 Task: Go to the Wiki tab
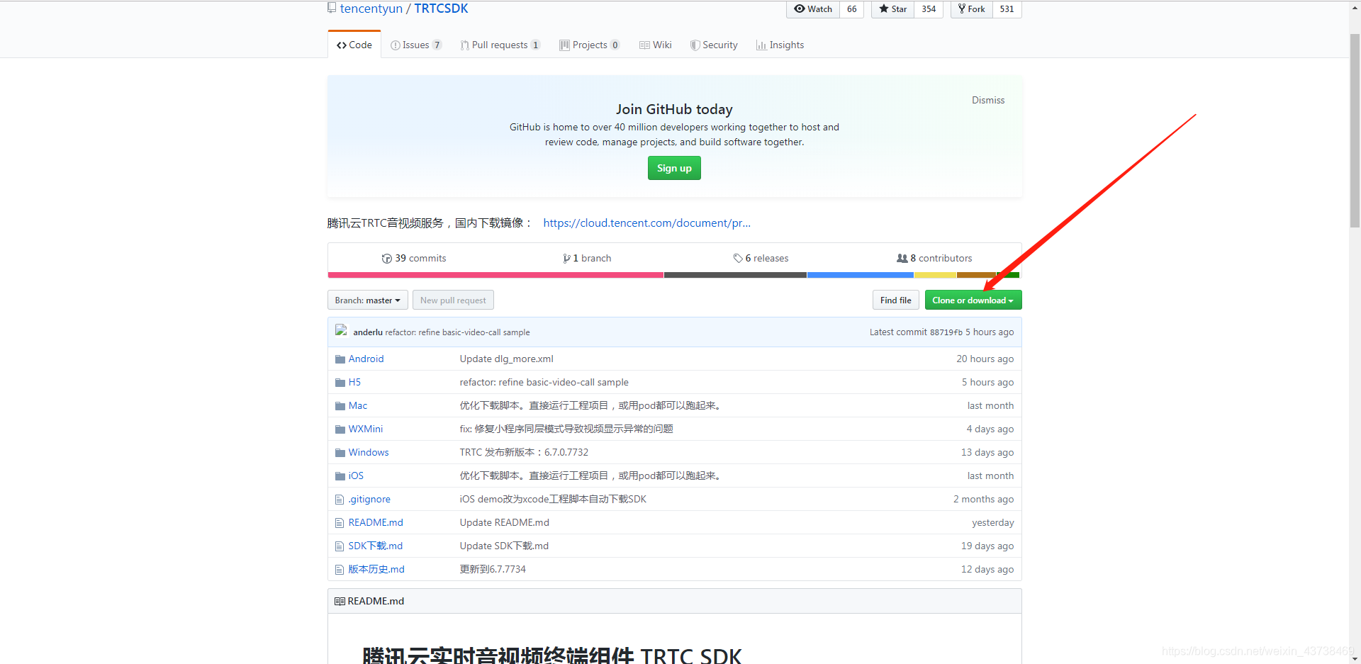pos(656,45)
